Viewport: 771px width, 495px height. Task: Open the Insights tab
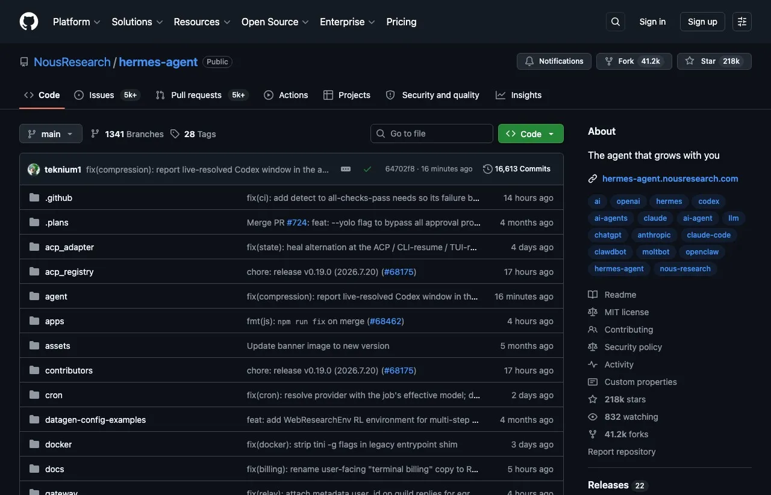(519, 95)
